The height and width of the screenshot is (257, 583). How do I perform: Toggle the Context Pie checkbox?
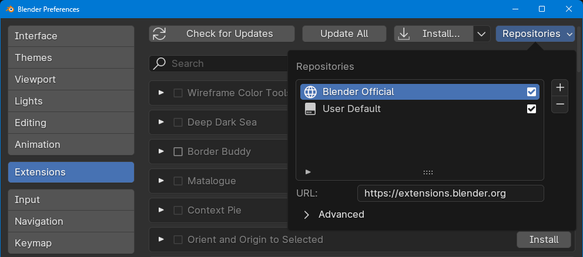[178, 210]
